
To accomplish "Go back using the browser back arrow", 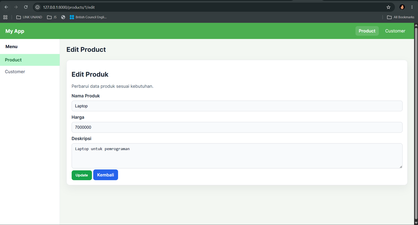I will (6, 7).
